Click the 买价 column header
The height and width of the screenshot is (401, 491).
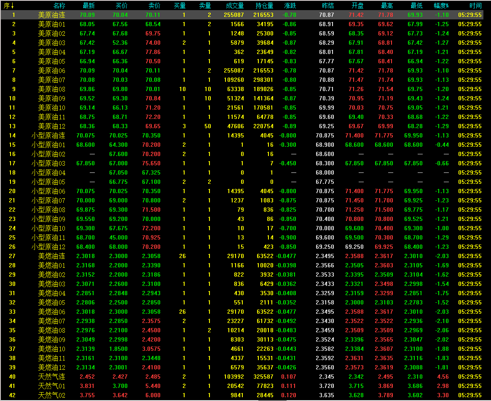click(121, 5)
